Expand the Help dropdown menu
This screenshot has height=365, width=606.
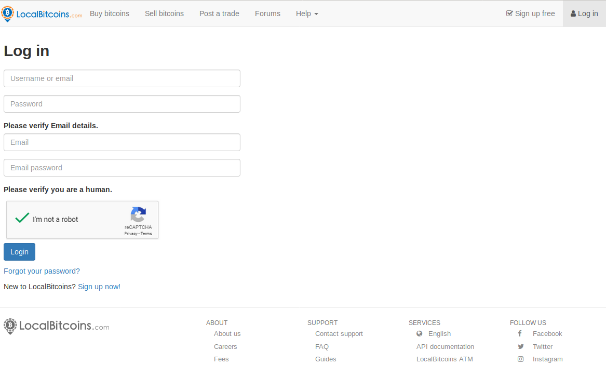307,13
